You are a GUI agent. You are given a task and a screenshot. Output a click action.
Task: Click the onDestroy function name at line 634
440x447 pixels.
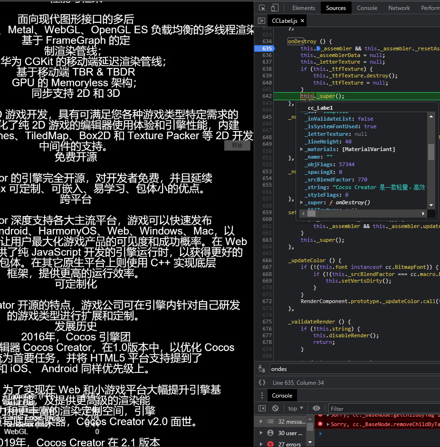tap(302, 41)
